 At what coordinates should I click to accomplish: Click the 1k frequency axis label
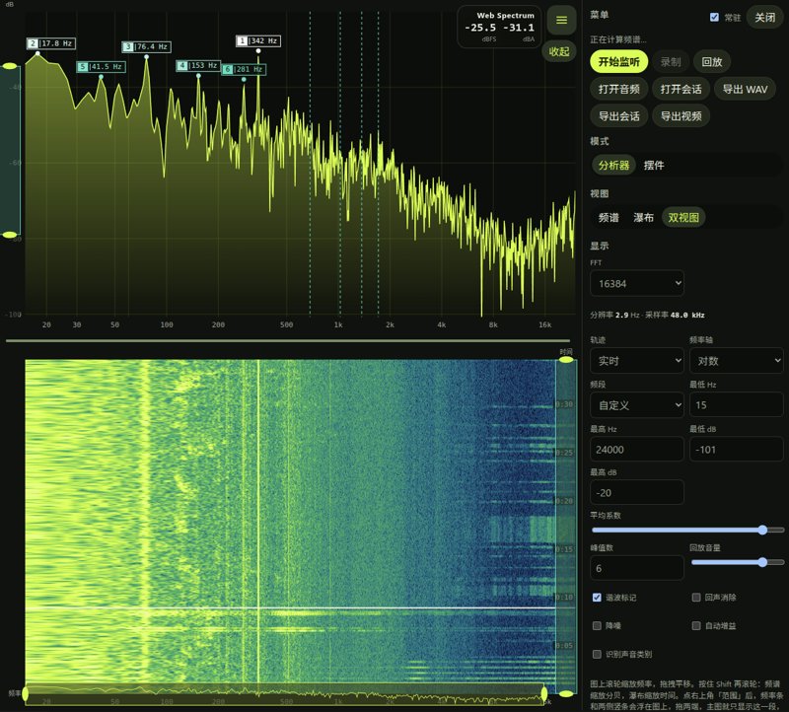coord(338,325)
